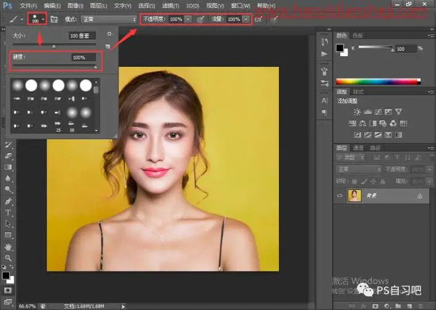The image size is (436, 310).
Task: Open Brush Presets icon in collapsed dock
Action: (324, 83)
